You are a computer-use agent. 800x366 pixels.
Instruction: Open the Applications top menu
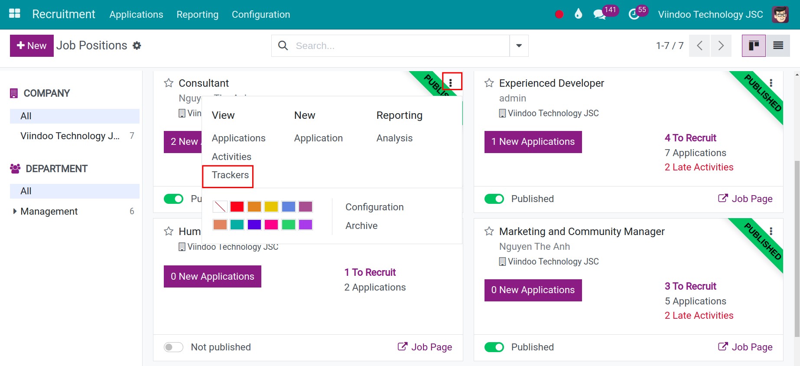(136, 14)
